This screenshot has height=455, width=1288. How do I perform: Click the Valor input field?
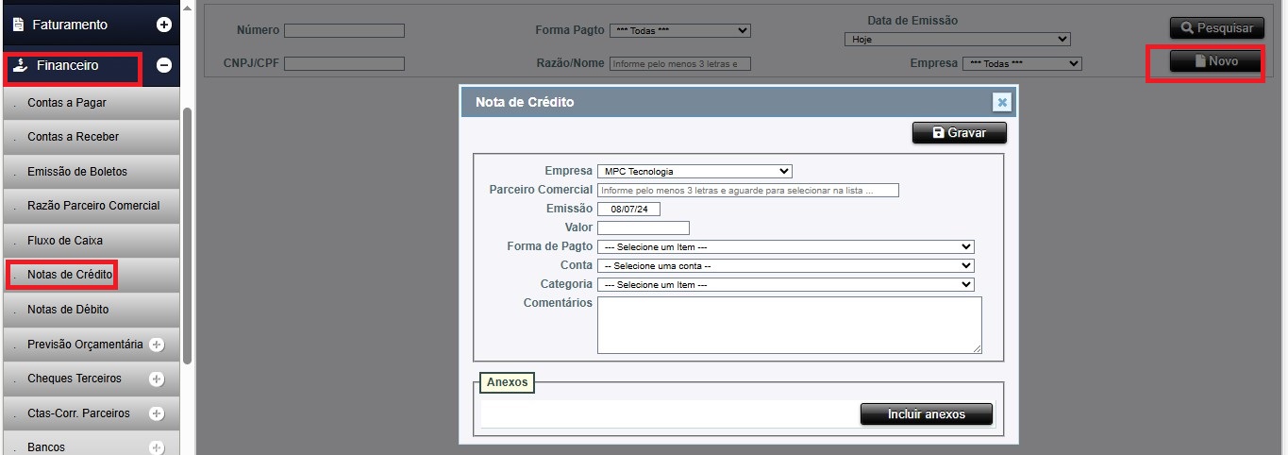pyautogui.click(x=644, y=227)
